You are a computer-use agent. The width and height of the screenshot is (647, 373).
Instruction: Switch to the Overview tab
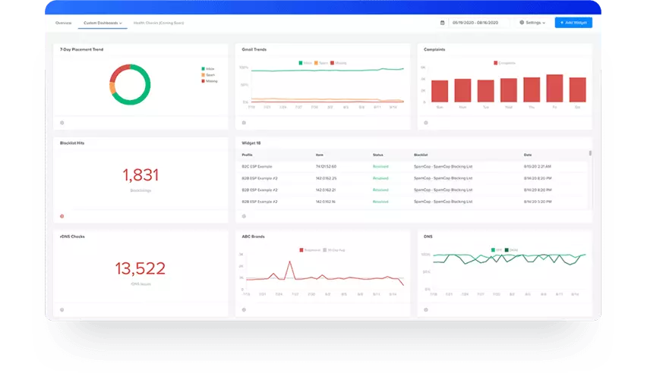click(x=64, y=24)
